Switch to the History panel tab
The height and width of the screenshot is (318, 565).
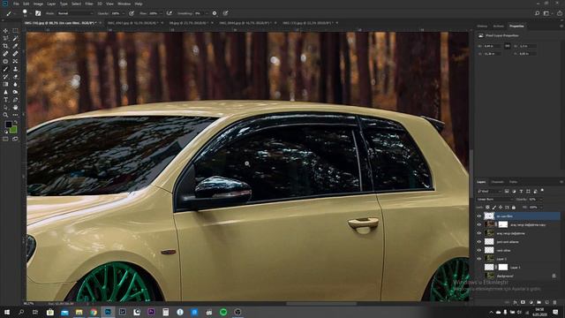[x=482, y=26]
